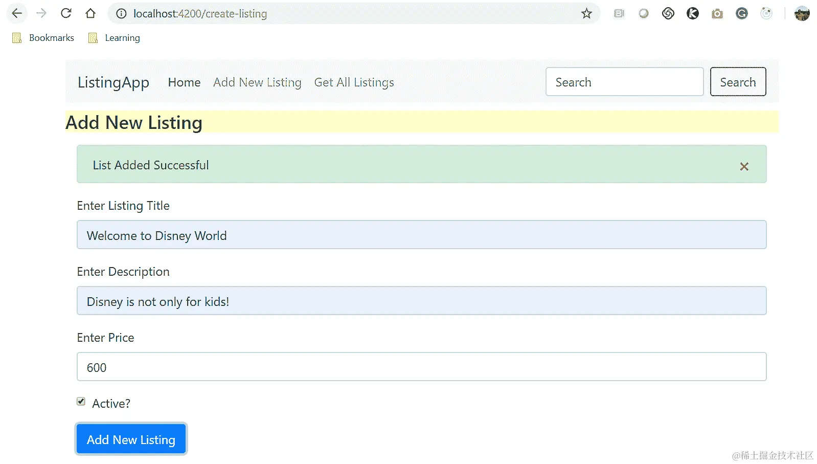This screenshot has height=464, width=817.
Task: Click the light blue circular extension icon
Action: click(766, 14)
